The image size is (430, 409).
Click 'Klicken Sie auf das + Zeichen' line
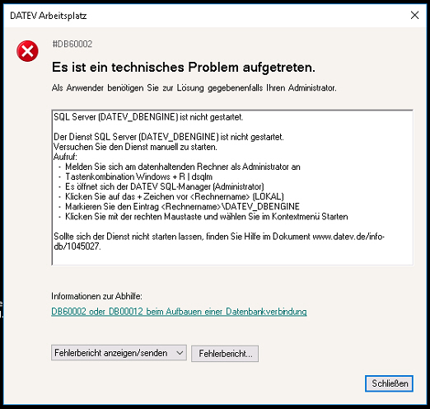click(175, 196)
